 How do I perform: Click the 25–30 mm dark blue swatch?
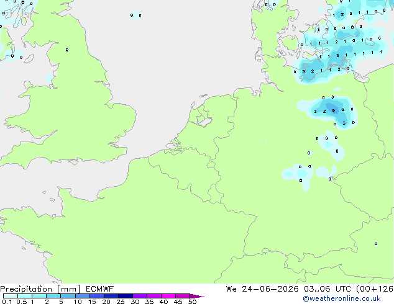click(125, 296)
